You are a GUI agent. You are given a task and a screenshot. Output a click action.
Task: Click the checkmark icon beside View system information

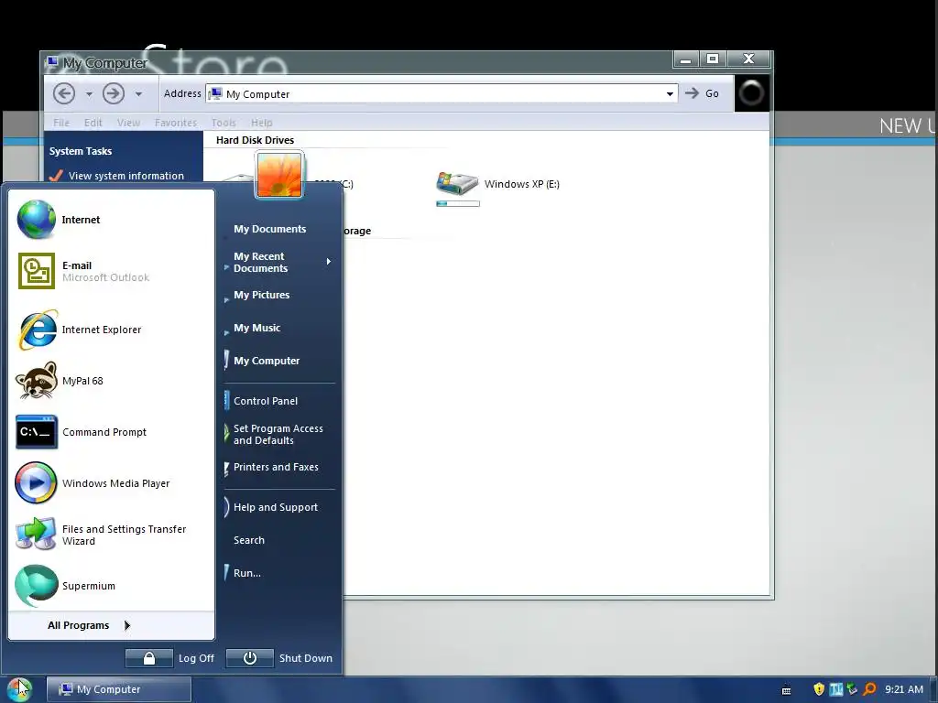[56, 176]
